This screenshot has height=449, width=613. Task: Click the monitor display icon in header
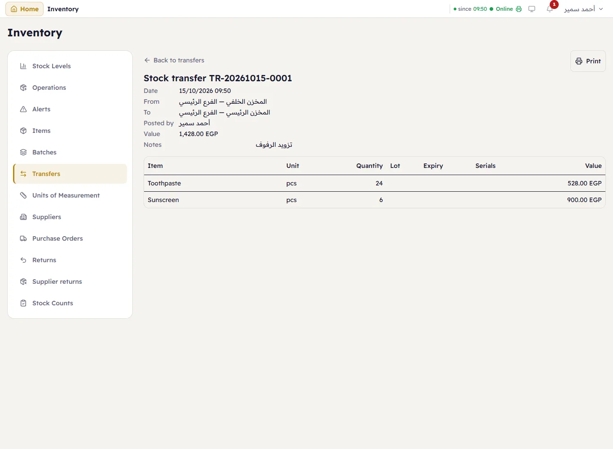(532, 9)
